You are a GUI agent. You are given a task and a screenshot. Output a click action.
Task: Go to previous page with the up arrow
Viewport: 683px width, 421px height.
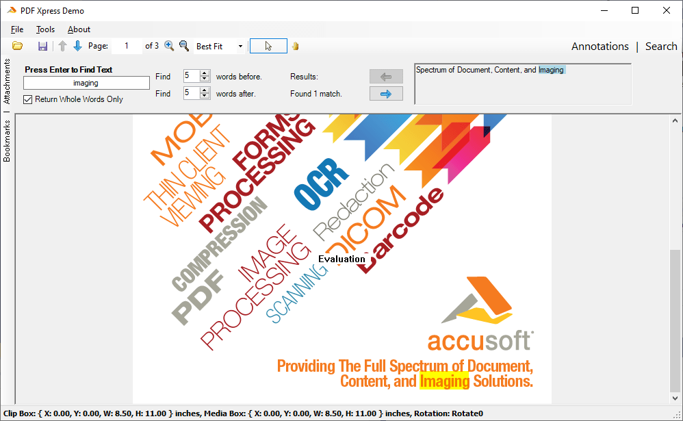click(x=62, y=46)
